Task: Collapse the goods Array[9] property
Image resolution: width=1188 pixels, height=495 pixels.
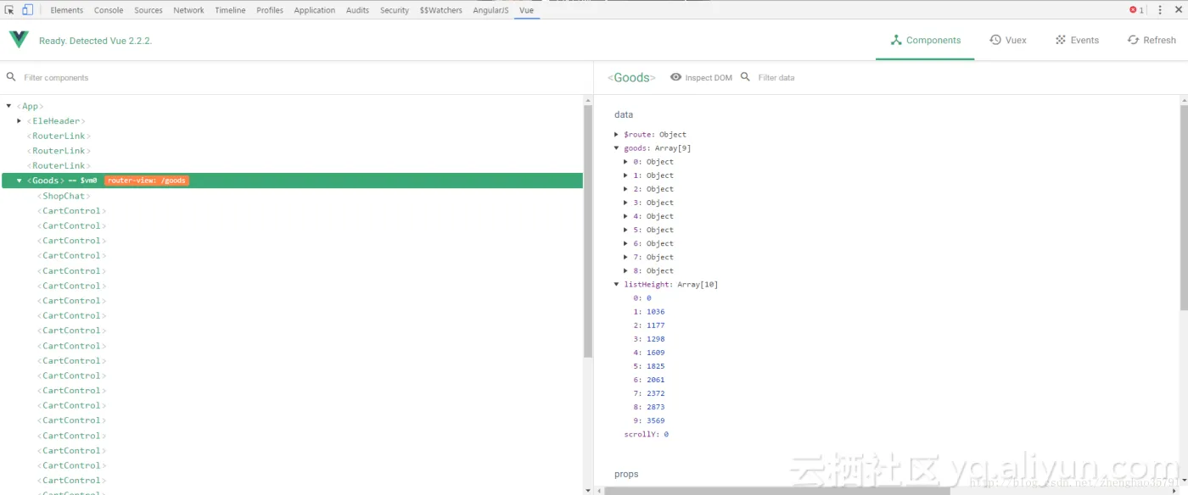Action: coord(617,147)
